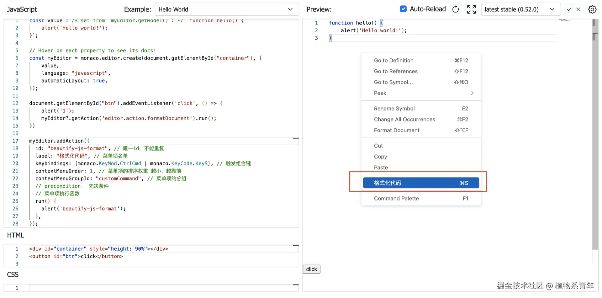Click the checkmark icon beside version selector

coord(569,9)
